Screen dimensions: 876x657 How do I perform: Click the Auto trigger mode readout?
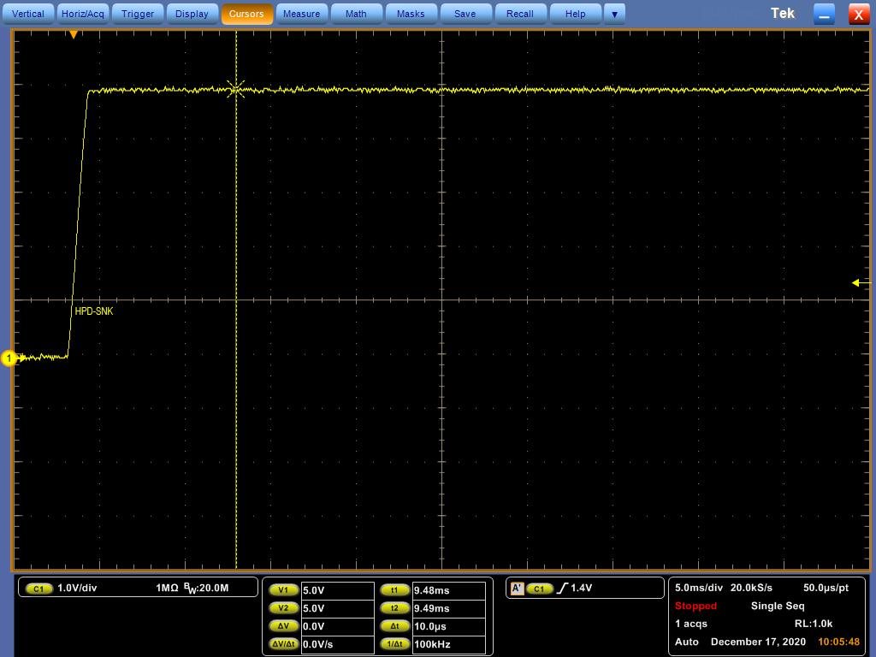[x=687, y=642]
